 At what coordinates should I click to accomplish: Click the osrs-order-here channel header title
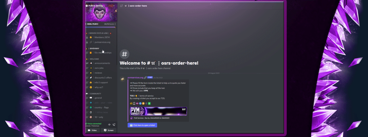coord(138,6)
